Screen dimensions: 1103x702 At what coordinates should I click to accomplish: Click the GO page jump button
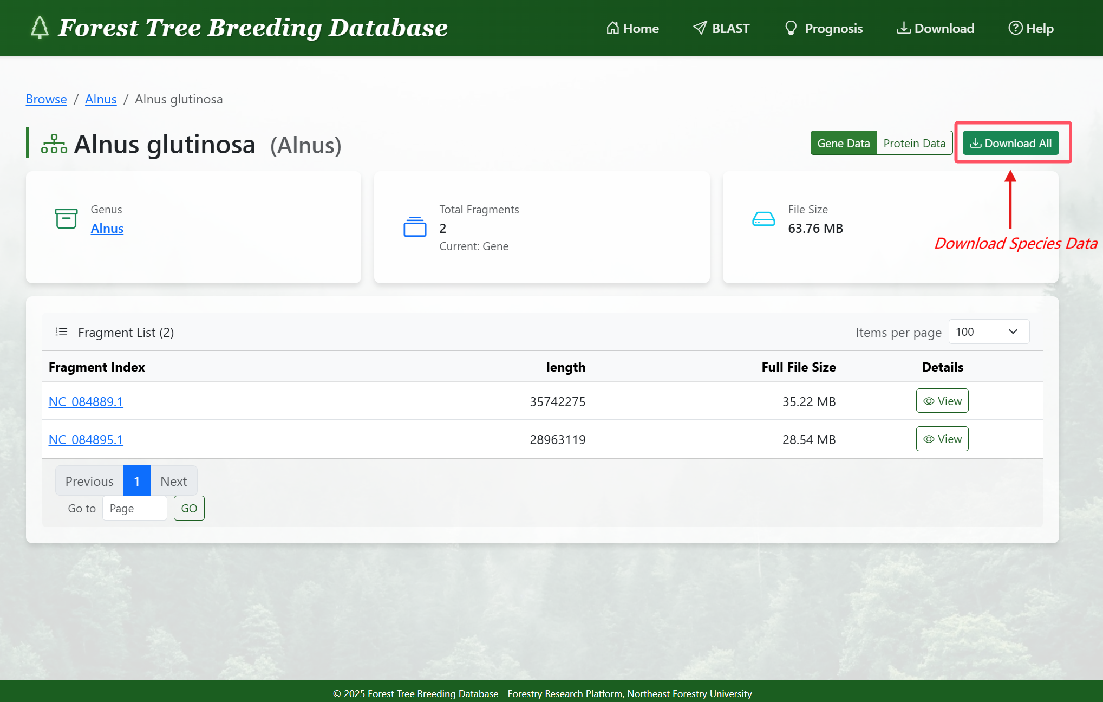coord(189,508)
